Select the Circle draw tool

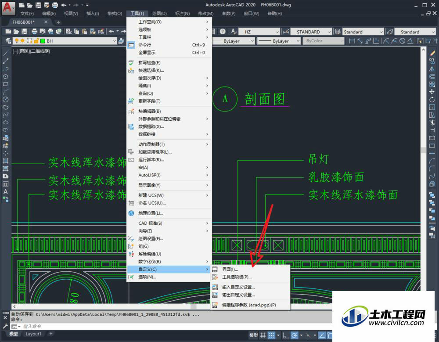[x=6, y=99]
